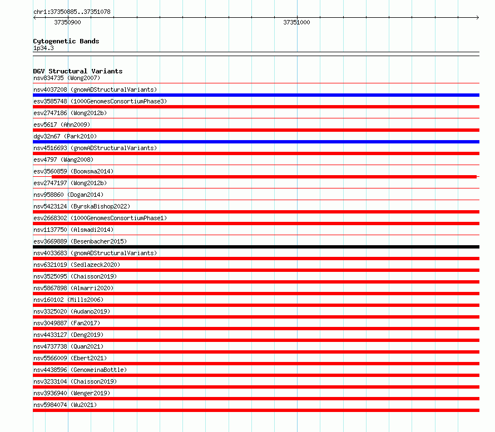This screenshot has width=495, height=432.
Task: Open variant nsv5423124 (ByrskaBishop2022)
Action: pyautogui.click(x=82, y=206)
